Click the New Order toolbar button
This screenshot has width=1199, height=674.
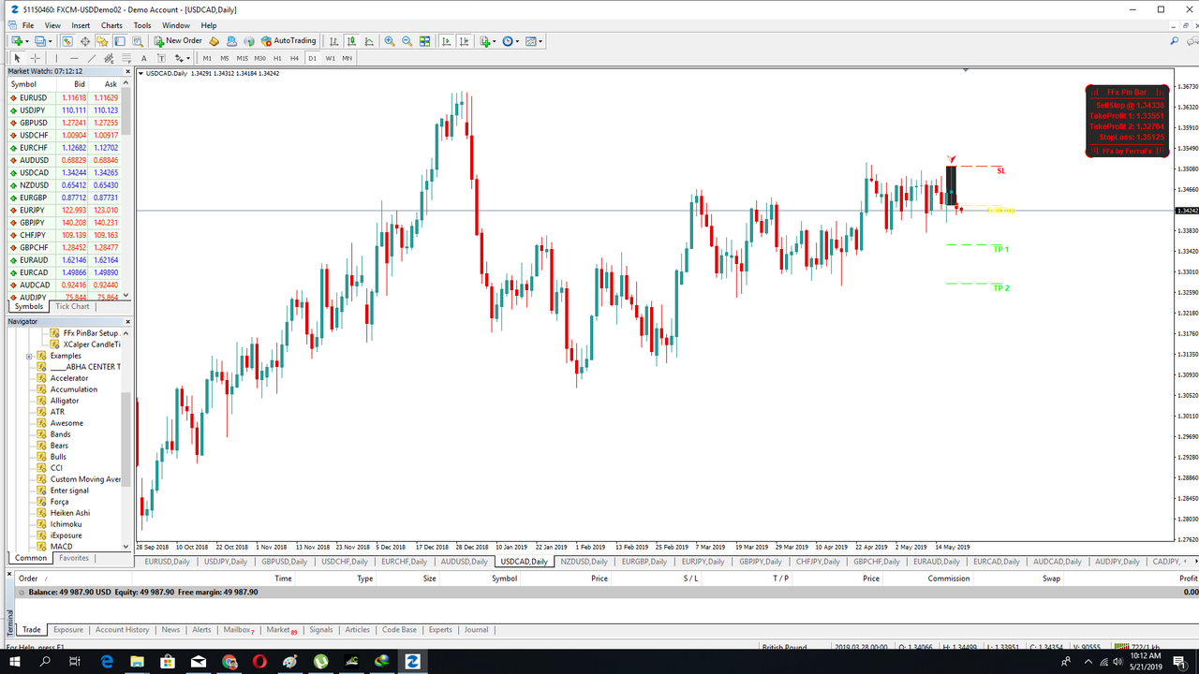tap(178, 41)
